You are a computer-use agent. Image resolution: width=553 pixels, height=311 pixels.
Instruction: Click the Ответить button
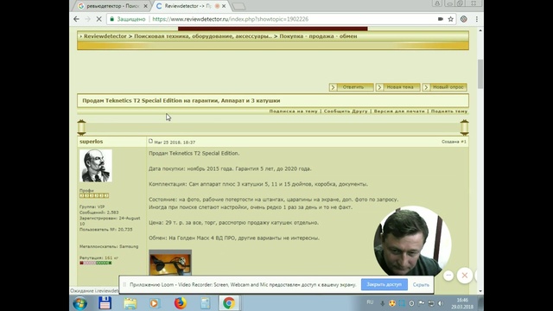[352, 87]
